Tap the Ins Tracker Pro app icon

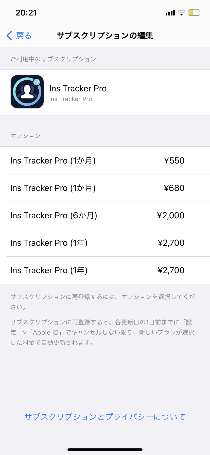tap(27, 92)
